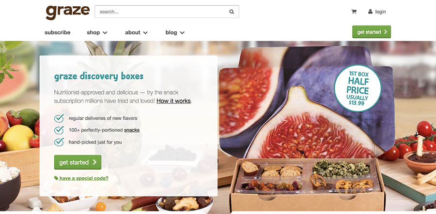The image size is (436, 214).
Task: Click checkmark beside 100+ perfectly-portioned snacks
Action: pos(59,130)
